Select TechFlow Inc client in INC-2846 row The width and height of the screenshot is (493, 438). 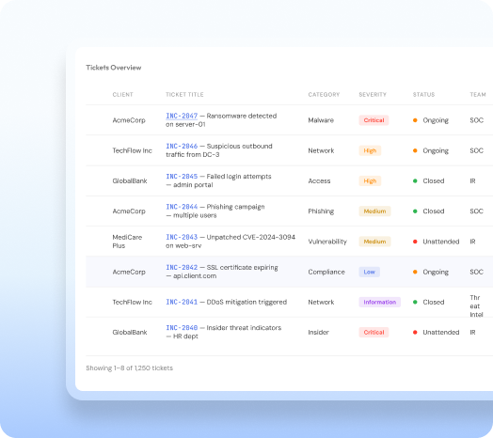click(132, 150)
